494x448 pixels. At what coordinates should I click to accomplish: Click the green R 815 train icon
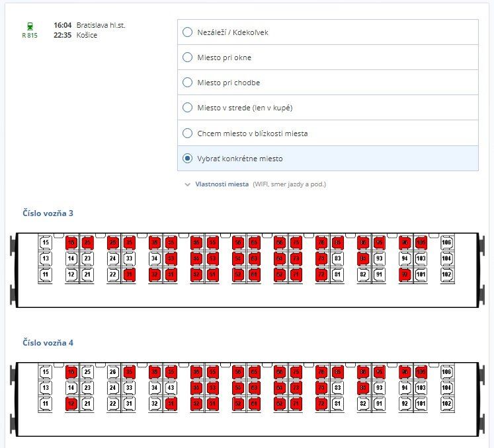30,26
